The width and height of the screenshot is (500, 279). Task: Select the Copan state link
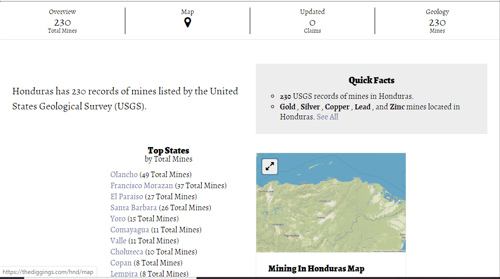click(121, 263)
